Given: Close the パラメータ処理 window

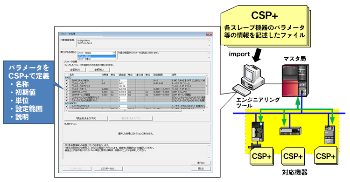Looking at the screenshot, I should tap(209, 34).
